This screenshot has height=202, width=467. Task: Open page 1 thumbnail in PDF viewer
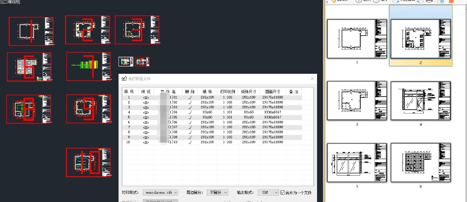click(357, 39)
